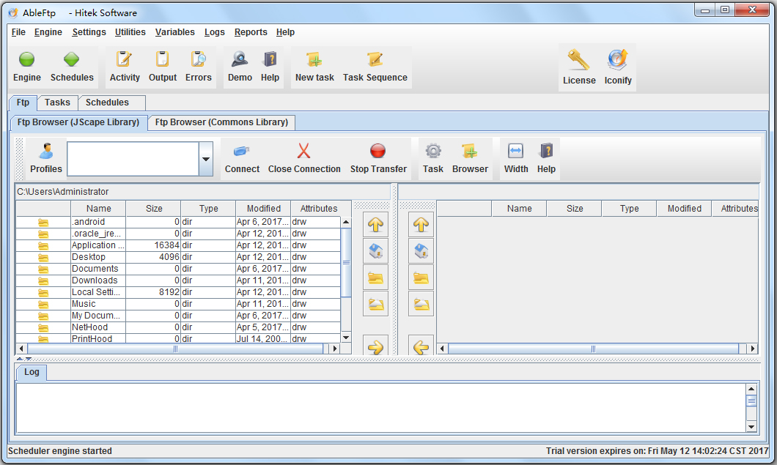This screenshot has width=777, height=465.
Task: Click the Connect icon
Action: 242,151
